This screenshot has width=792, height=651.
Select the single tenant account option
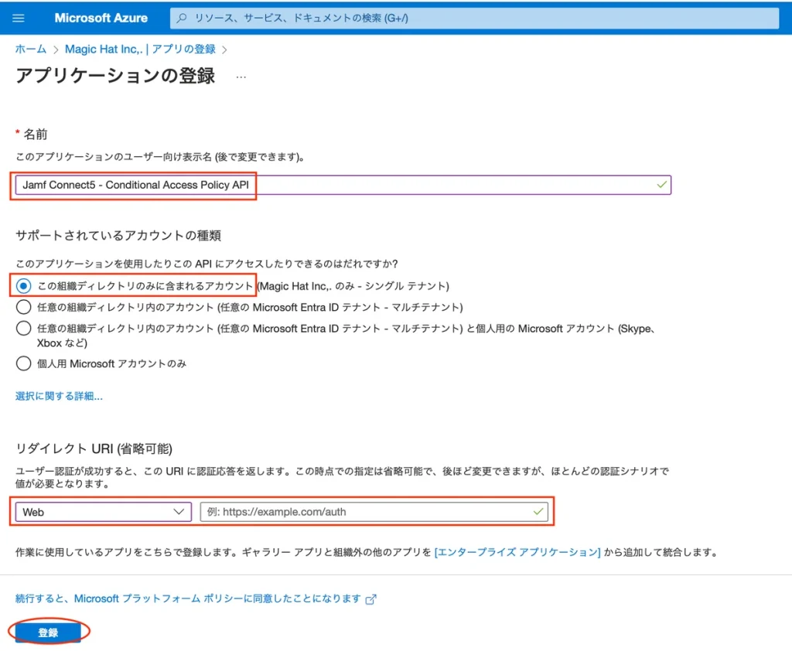point(24,286)
